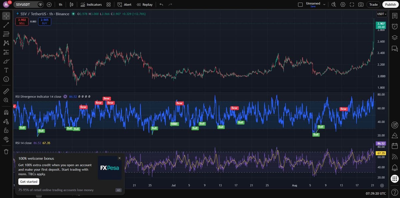This screenshot has height=198, width=400.
Task: Open the news stream feed icon
Action: coord(395,156)
